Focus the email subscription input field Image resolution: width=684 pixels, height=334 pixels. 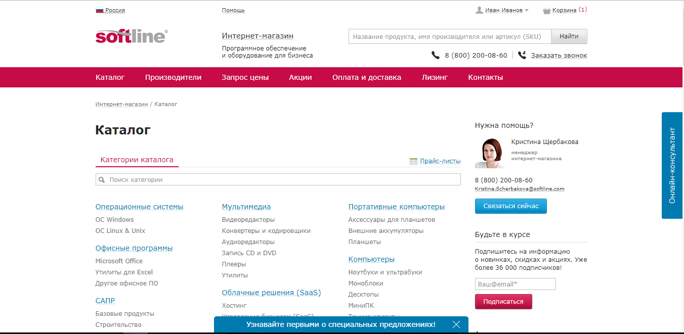click(x=515, y=284)
